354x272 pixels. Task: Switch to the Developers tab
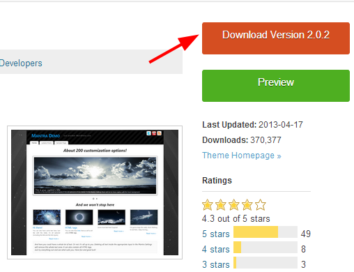pyautogui.click(x=21, y=63)
